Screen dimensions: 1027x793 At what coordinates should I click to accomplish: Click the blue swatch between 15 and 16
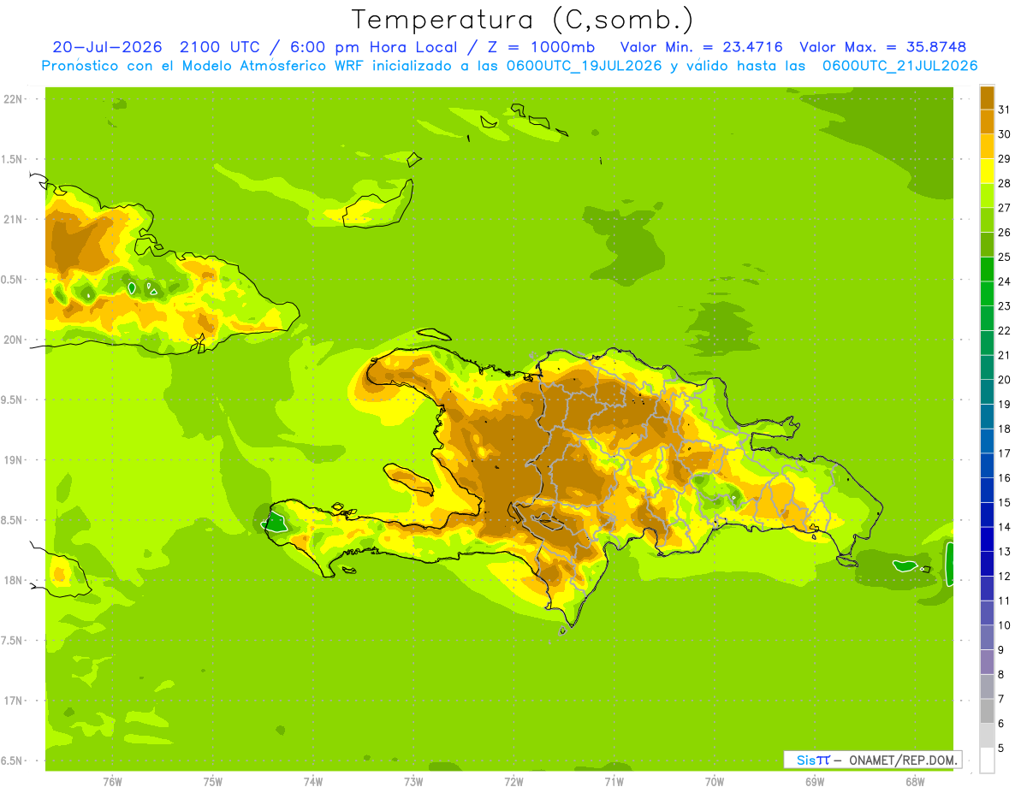pyautogui.click(x=988, y=490)
